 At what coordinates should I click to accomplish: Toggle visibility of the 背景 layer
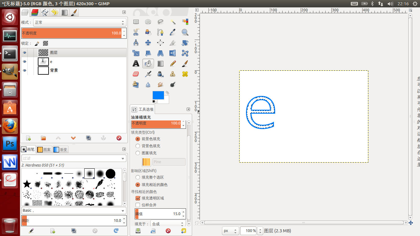coord(25,70)
